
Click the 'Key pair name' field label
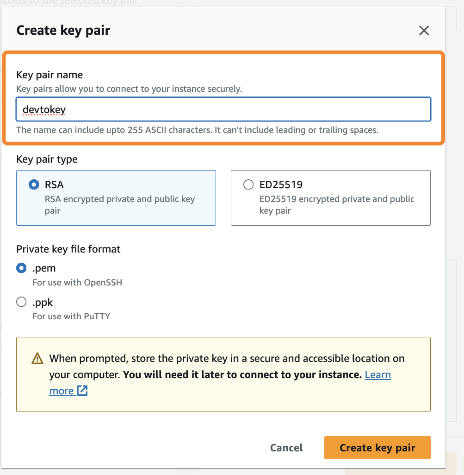(49, 75)
